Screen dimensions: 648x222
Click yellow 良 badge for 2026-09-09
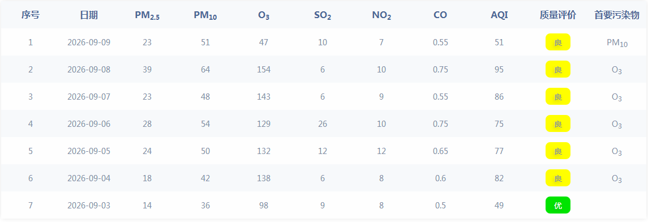tap(558, 42)
